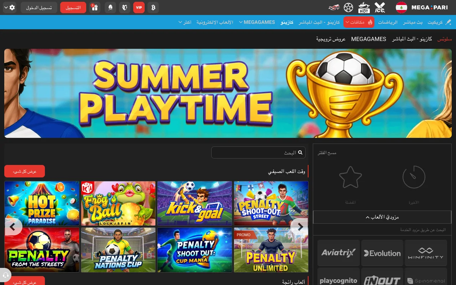456x285 pixels.
Task: Open Penalty Shoot Out: Cup Mania
Action: tap(195, 250)
